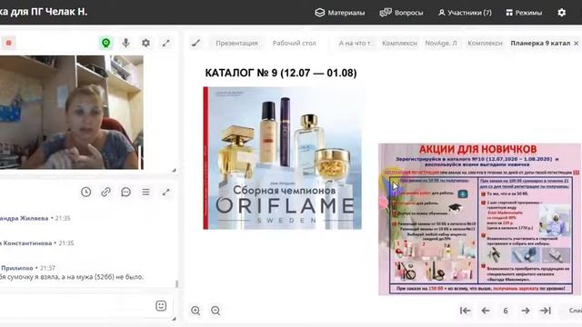Viewport: 582px width, 327px height.
Task: Open the chat bubble messages icon
Action: (125, 192)
